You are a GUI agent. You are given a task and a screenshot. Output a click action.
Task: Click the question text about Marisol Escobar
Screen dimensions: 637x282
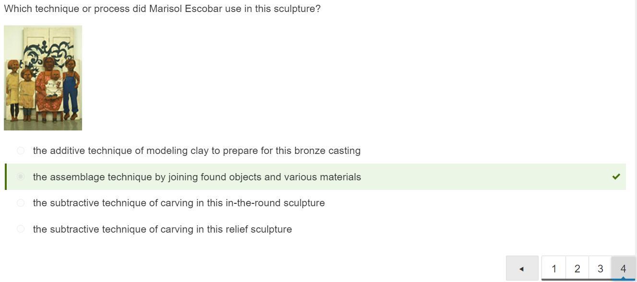[162, 9]
